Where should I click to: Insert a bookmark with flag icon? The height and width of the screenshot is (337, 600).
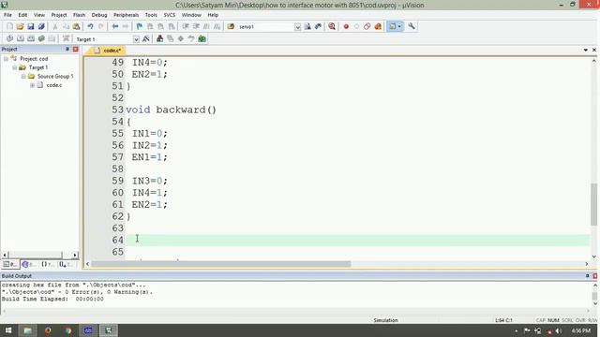(140, 26)
